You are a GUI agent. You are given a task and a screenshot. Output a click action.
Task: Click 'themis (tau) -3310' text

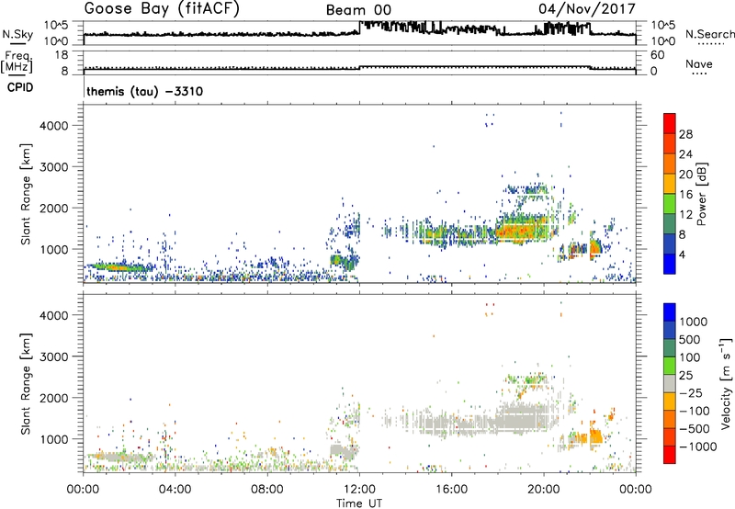145,91
